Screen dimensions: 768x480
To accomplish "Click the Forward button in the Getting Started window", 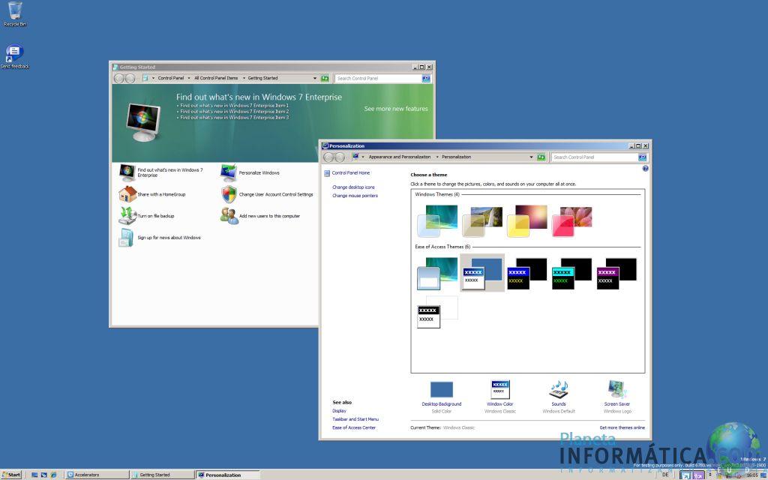I will pyautogui.click(x=130, y=78).
